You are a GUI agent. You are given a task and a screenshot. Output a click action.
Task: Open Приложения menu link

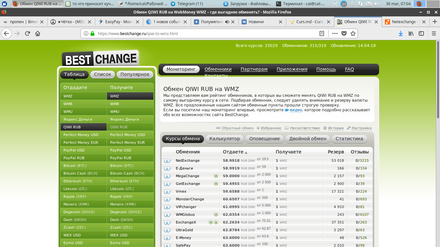(292, 69)
